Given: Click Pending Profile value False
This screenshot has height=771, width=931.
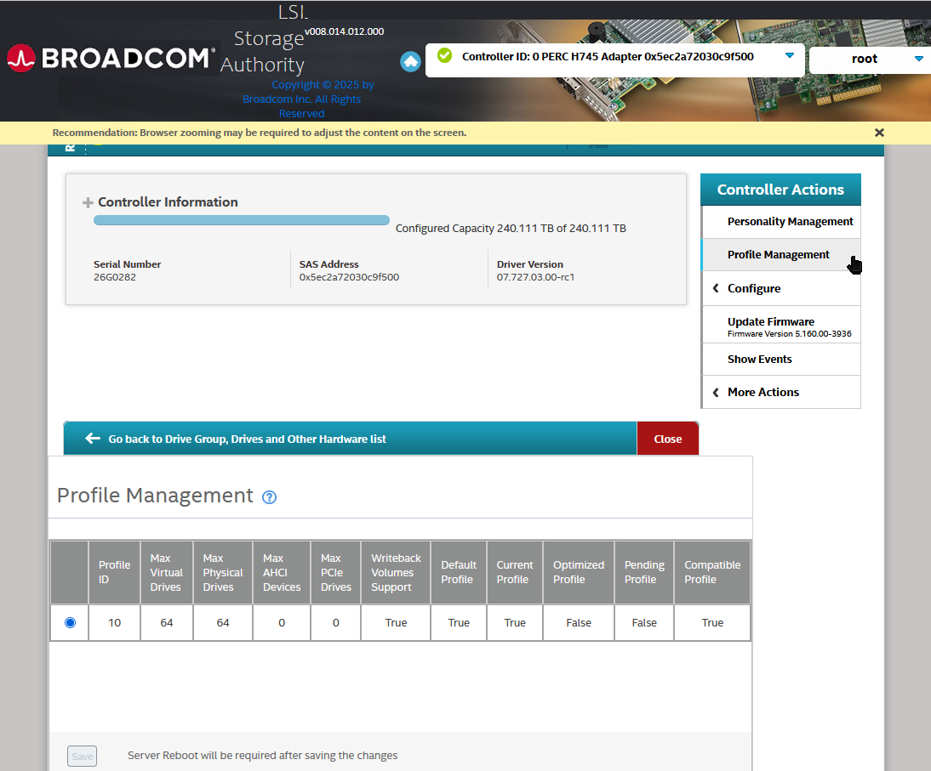Looking at the screenshot, I should [x=644, y=623].
